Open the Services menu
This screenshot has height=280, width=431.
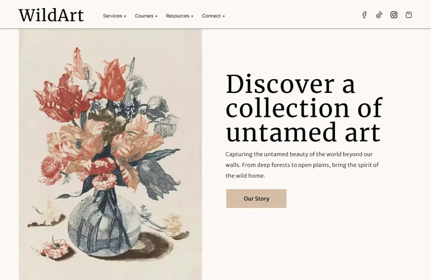(x=112, y=16)
